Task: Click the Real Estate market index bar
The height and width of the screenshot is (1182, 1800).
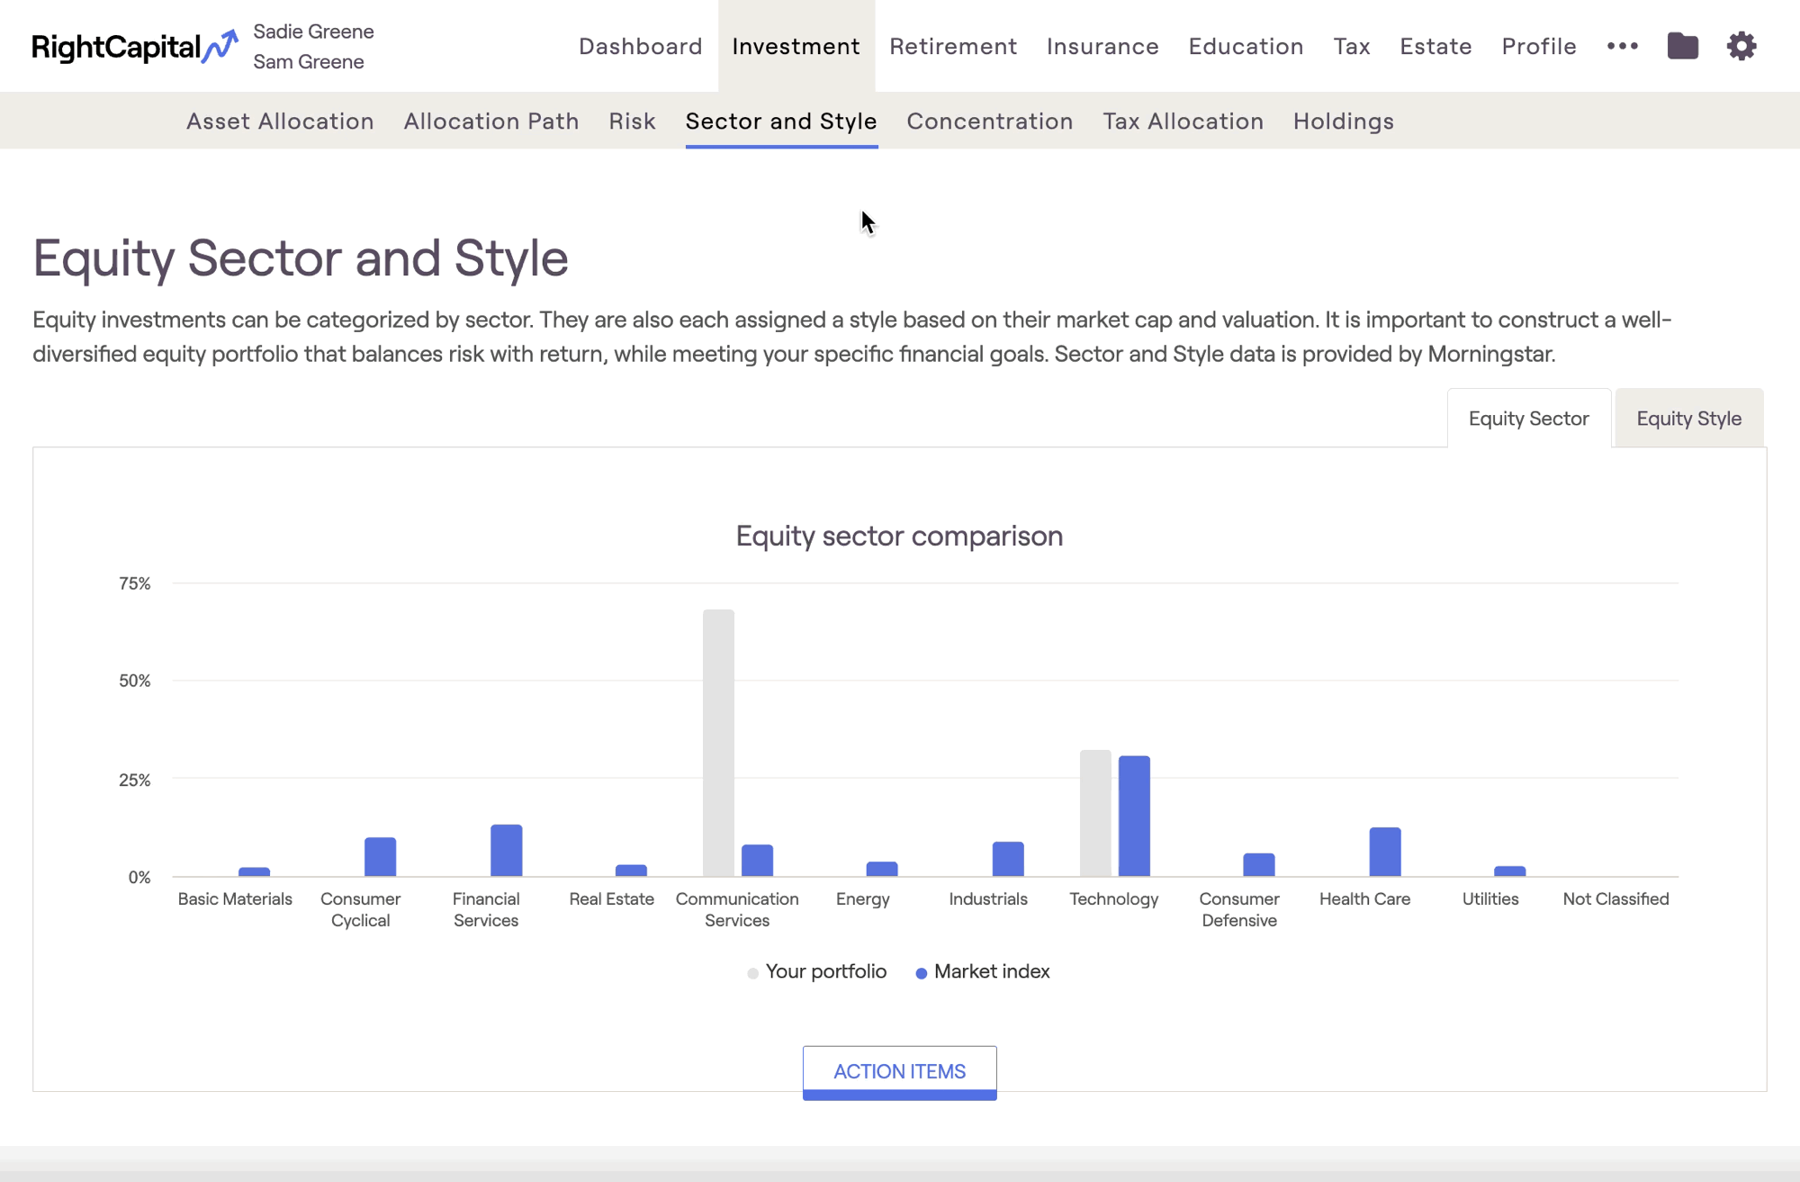Action: (x=631, y=871)
